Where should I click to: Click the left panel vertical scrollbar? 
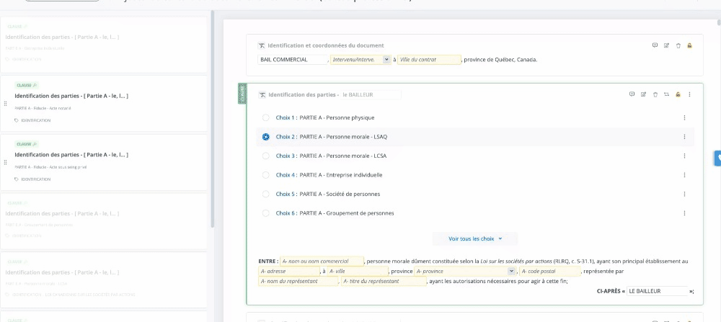(213, 115)
